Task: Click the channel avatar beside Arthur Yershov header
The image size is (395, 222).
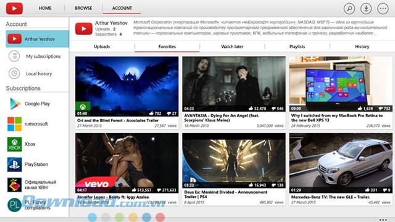Action: [x=84, y=29]
